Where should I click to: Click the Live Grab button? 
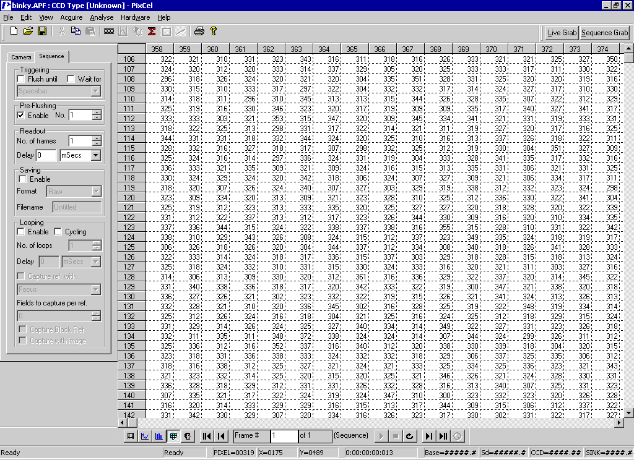(x=562, y=33)
